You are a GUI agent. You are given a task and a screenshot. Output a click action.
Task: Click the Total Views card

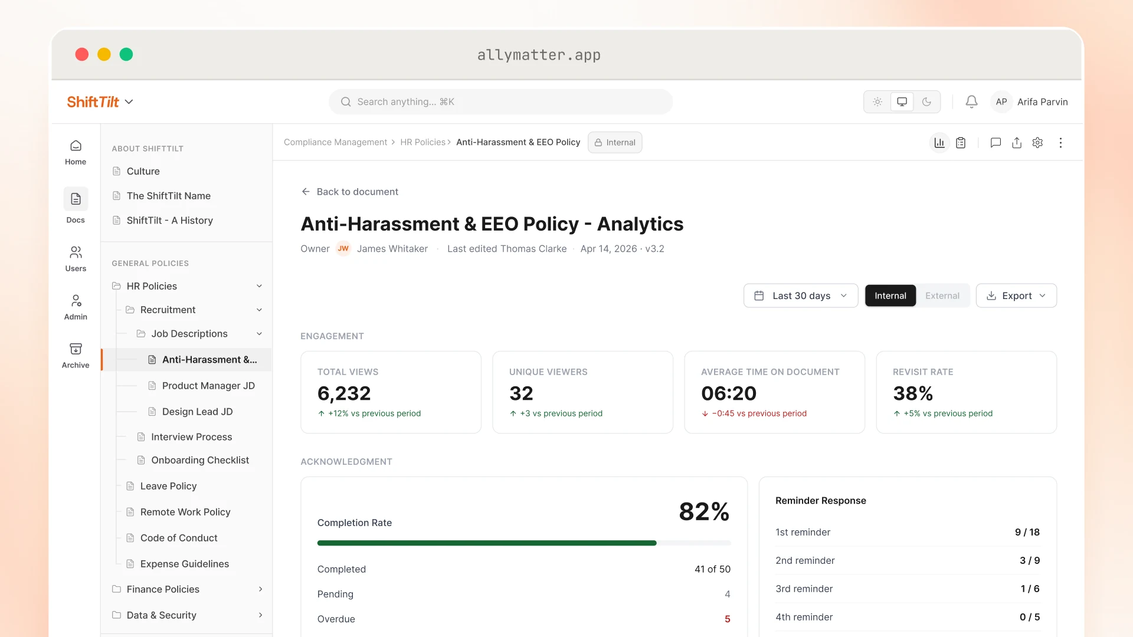coord(391,392)
